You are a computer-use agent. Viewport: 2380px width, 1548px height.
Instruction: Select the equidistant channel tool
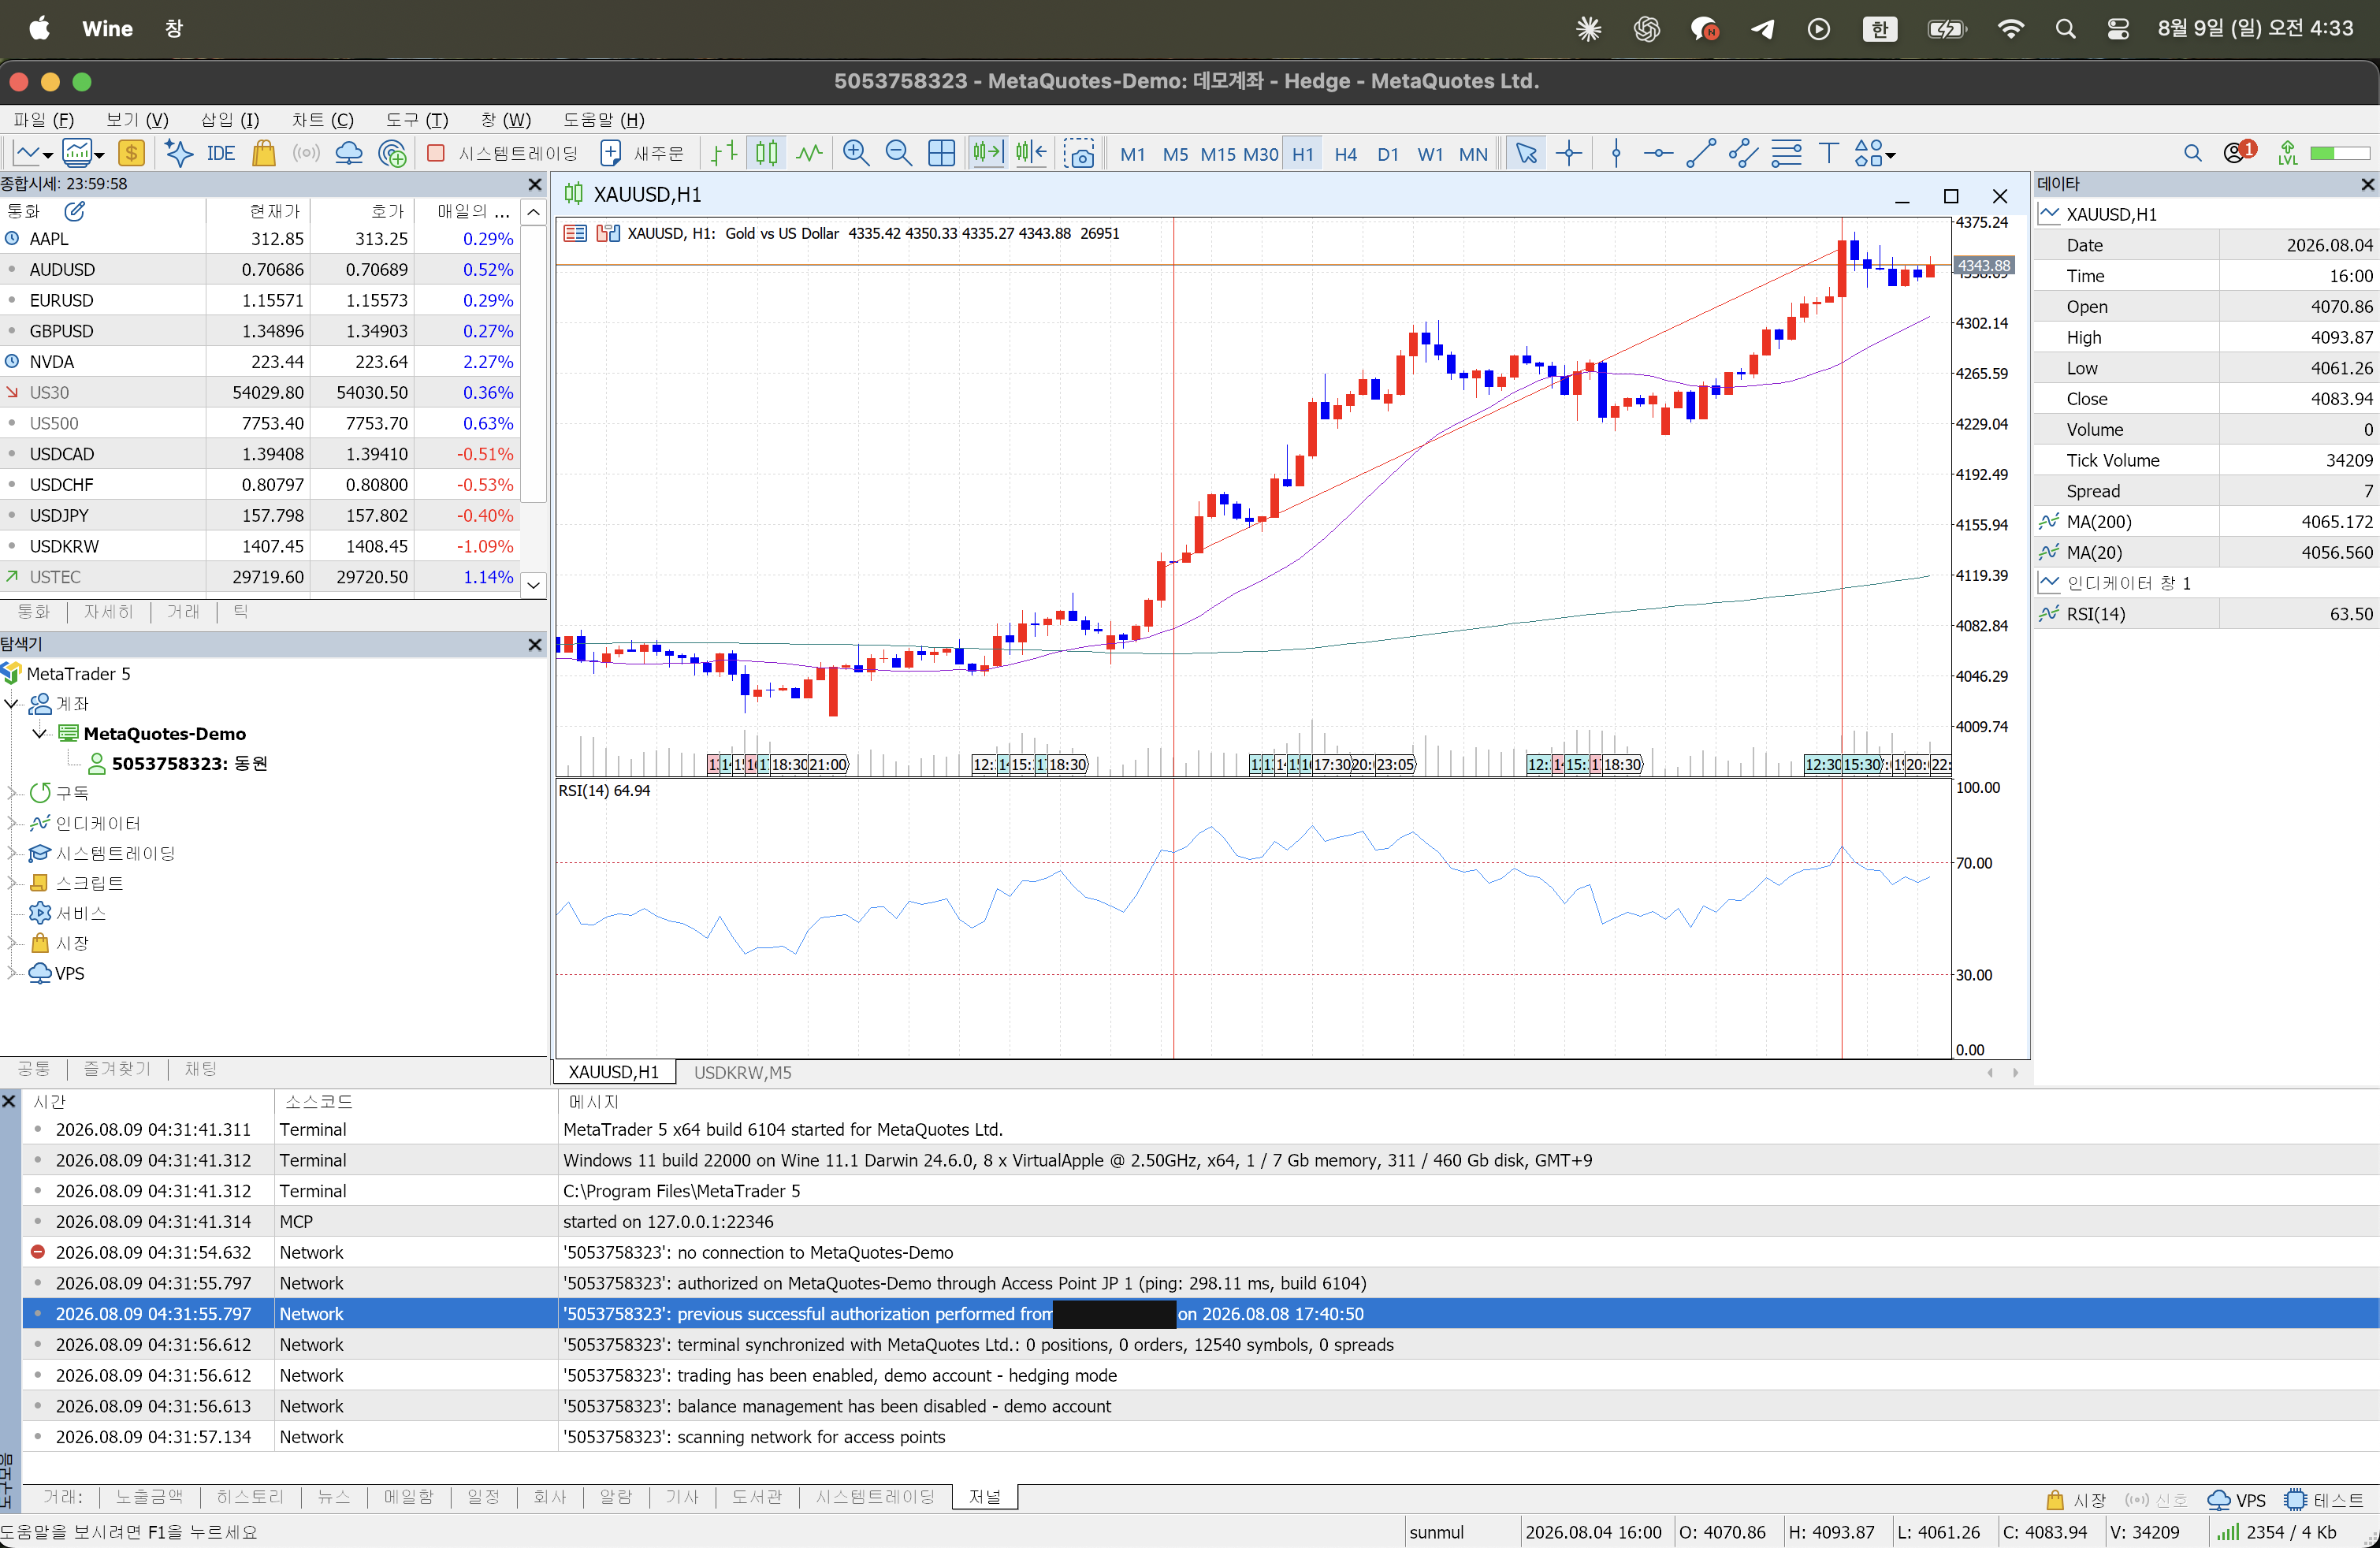click(1743, 153)
